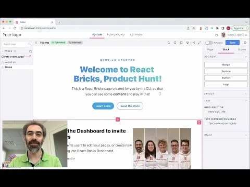The image size is (250, 187).
Task: Collapse the PAGES list arrow
Action: click(x=3, y=51)
